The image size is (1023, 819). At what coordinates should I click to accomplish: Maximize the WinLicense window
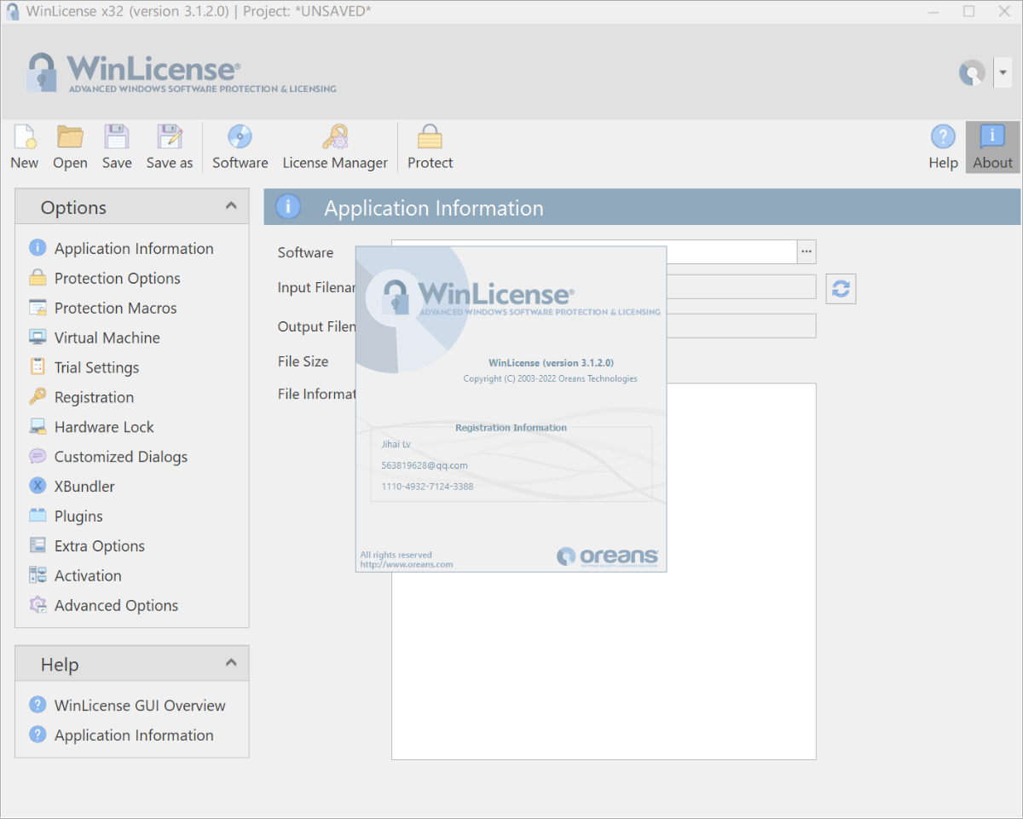(968, 12)
